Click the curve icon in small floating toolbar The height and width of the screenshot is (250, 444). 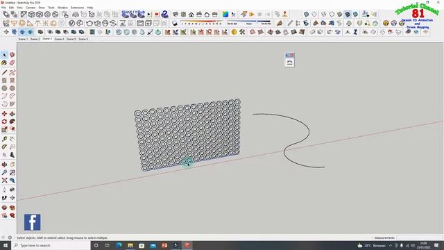tap(289, 62)
